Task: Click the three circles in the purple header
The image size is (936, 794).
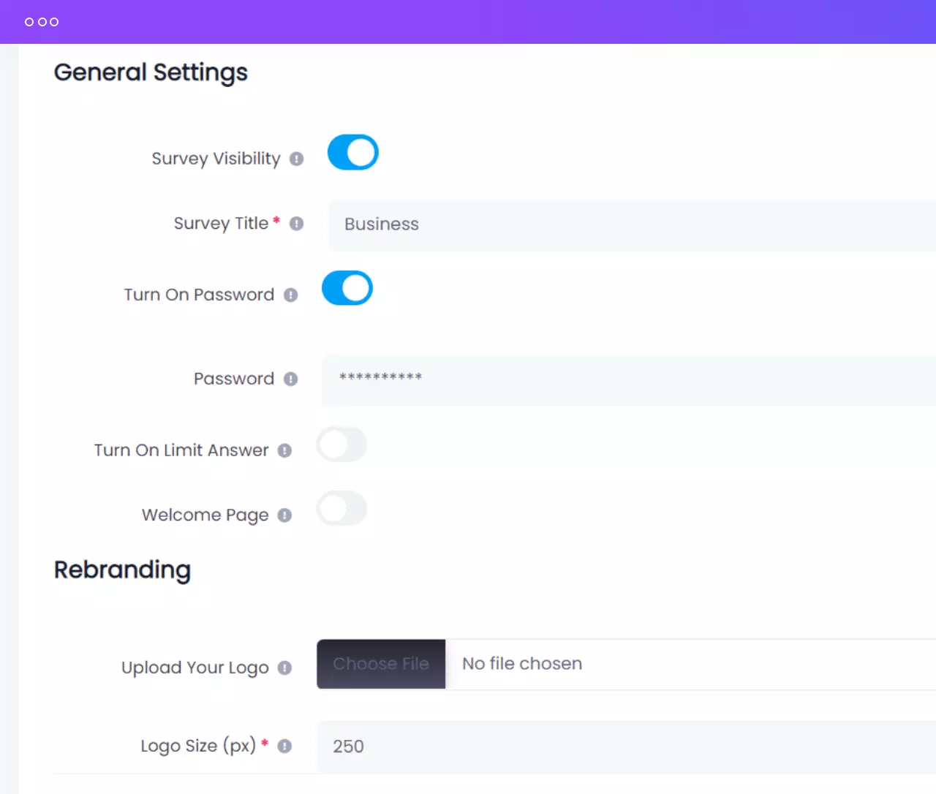Action: (x=42, y=22)
